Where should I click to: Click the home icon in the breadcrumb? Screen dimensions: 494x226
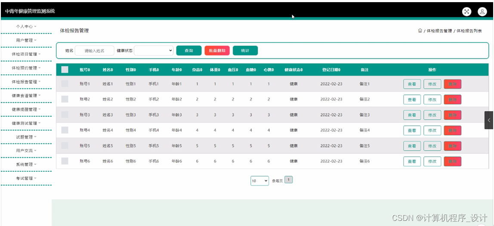click(420, 31)
